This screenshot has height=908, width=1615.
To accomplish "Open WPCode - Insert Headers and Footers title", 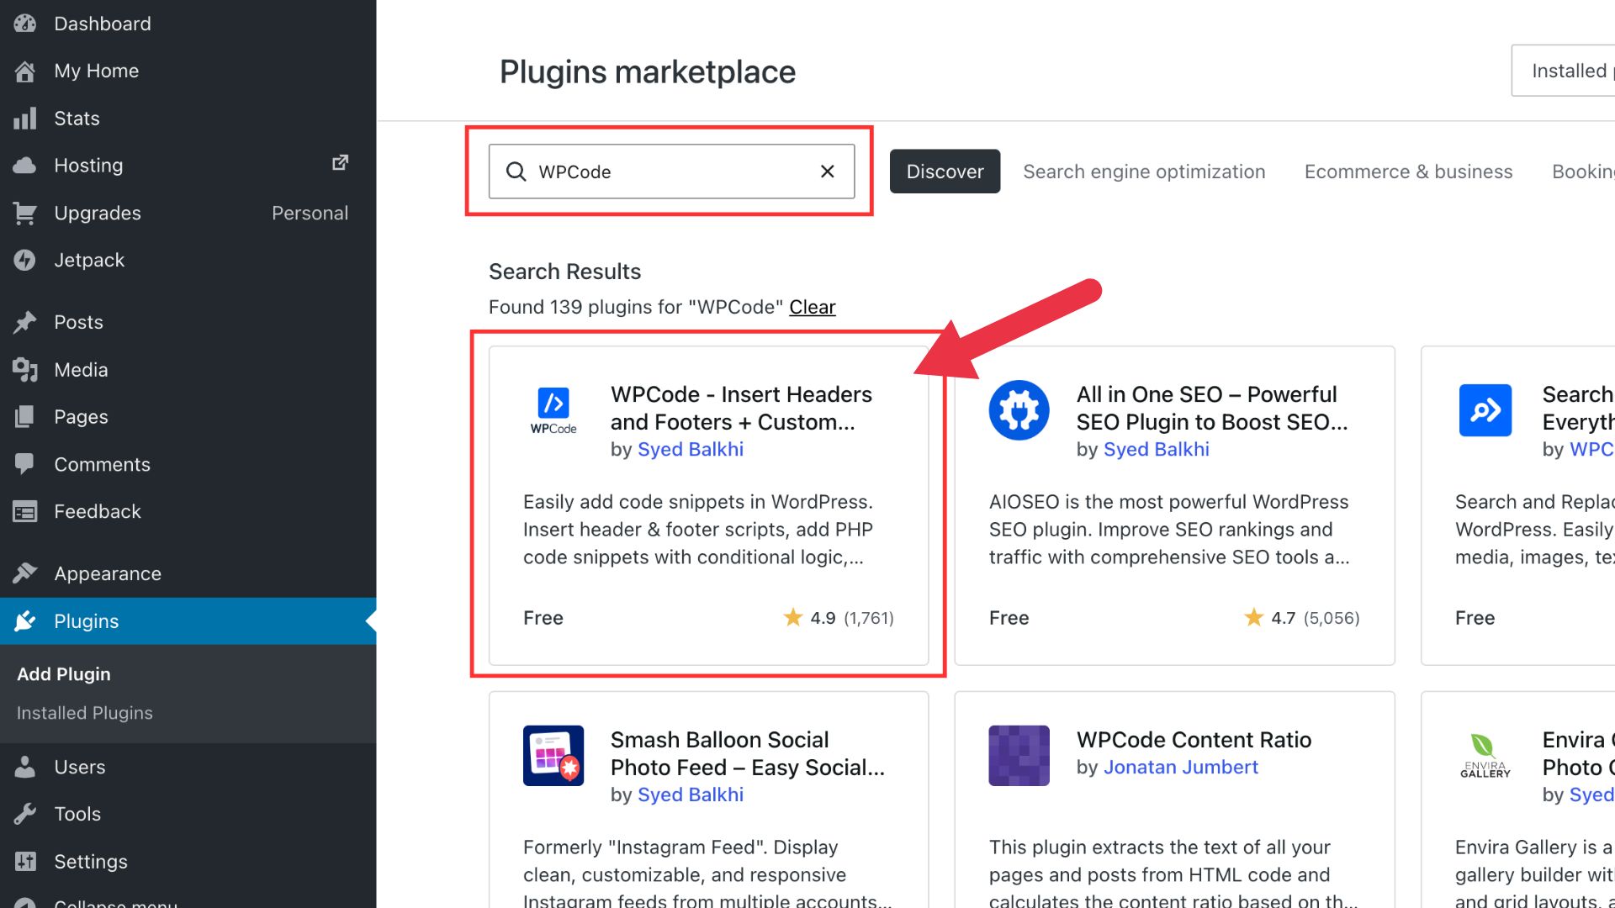I will point(741,408).
